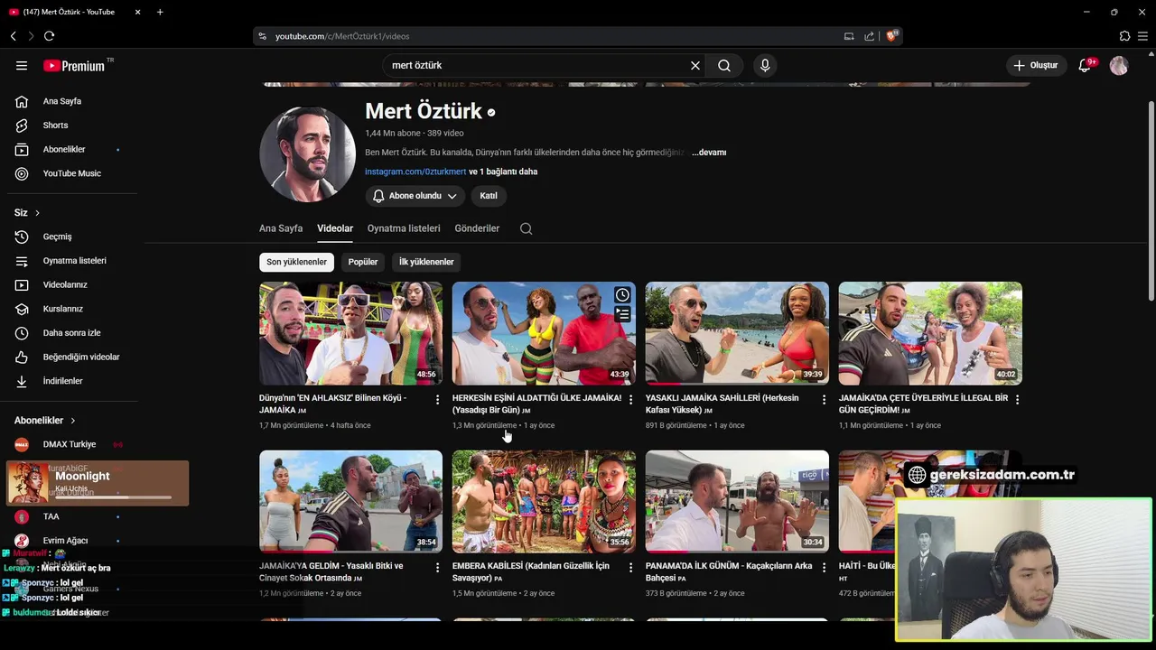This screenshot has height=650, width=1156.
Task: Reload the page in browser
Action: (49, 36)
